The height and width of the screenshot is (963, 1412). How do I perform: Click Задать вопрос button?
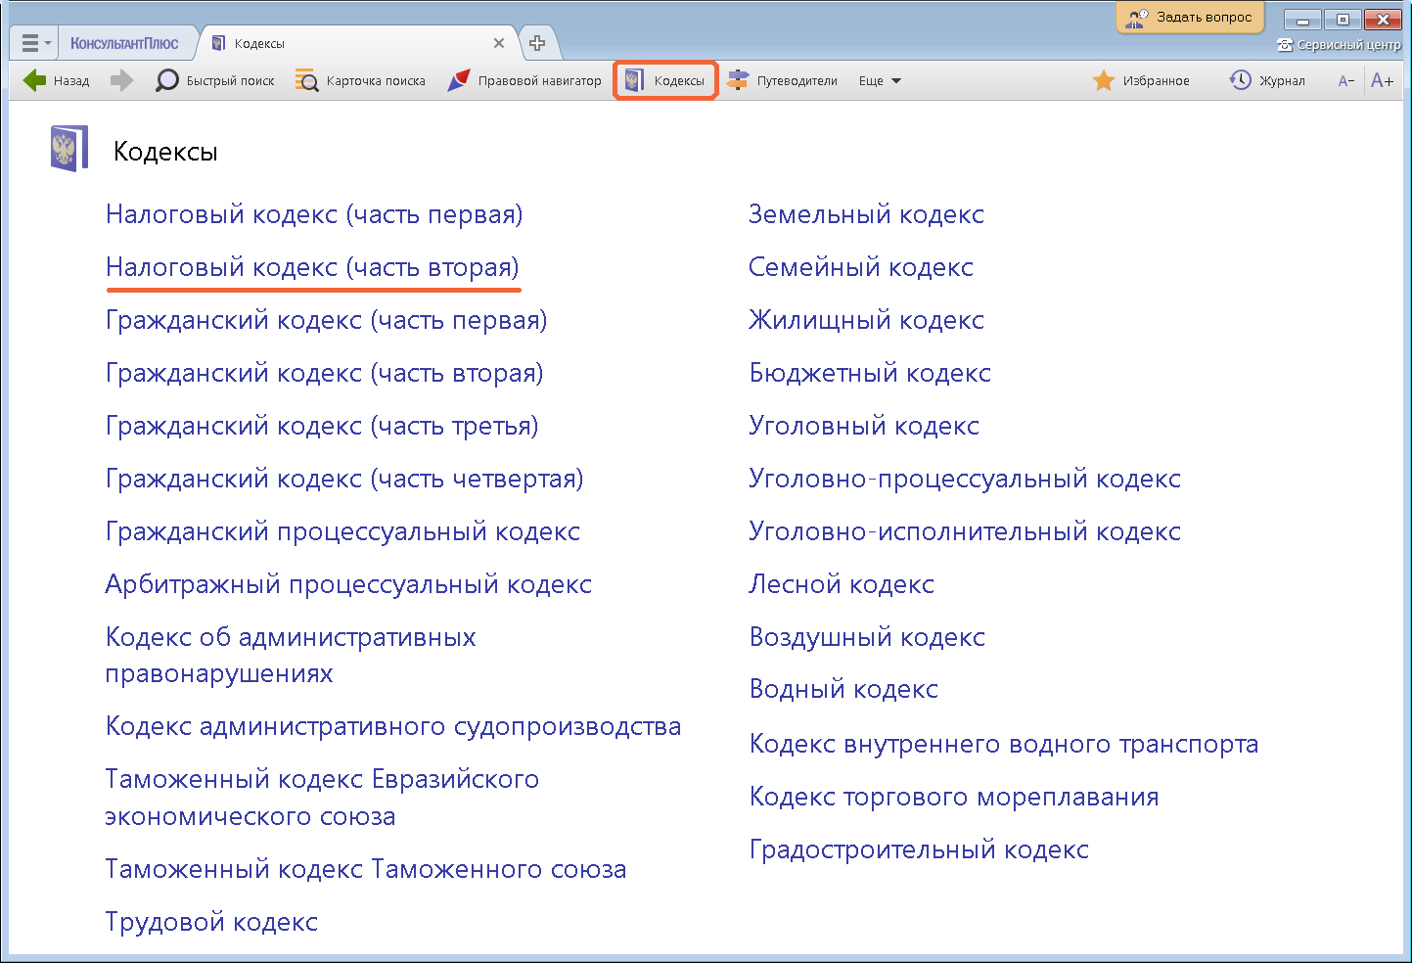pyautogui.click(x=1190, y=17)
